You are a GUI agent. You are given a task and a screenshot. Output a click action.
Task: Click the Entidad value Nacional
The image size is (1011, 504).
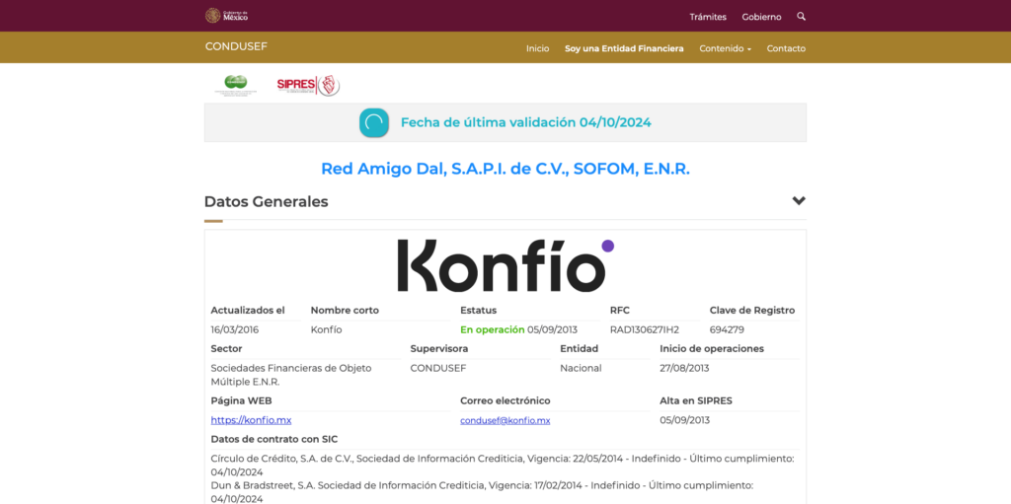(x=581, y=369)
